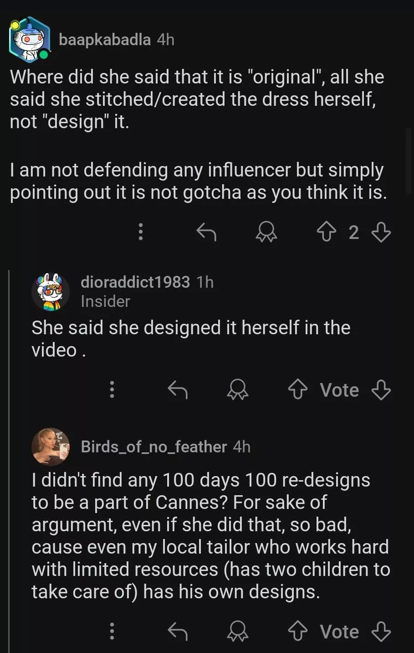Downvote baapkabadla's comment
414x653 pixels.
(x=381, y=232)
